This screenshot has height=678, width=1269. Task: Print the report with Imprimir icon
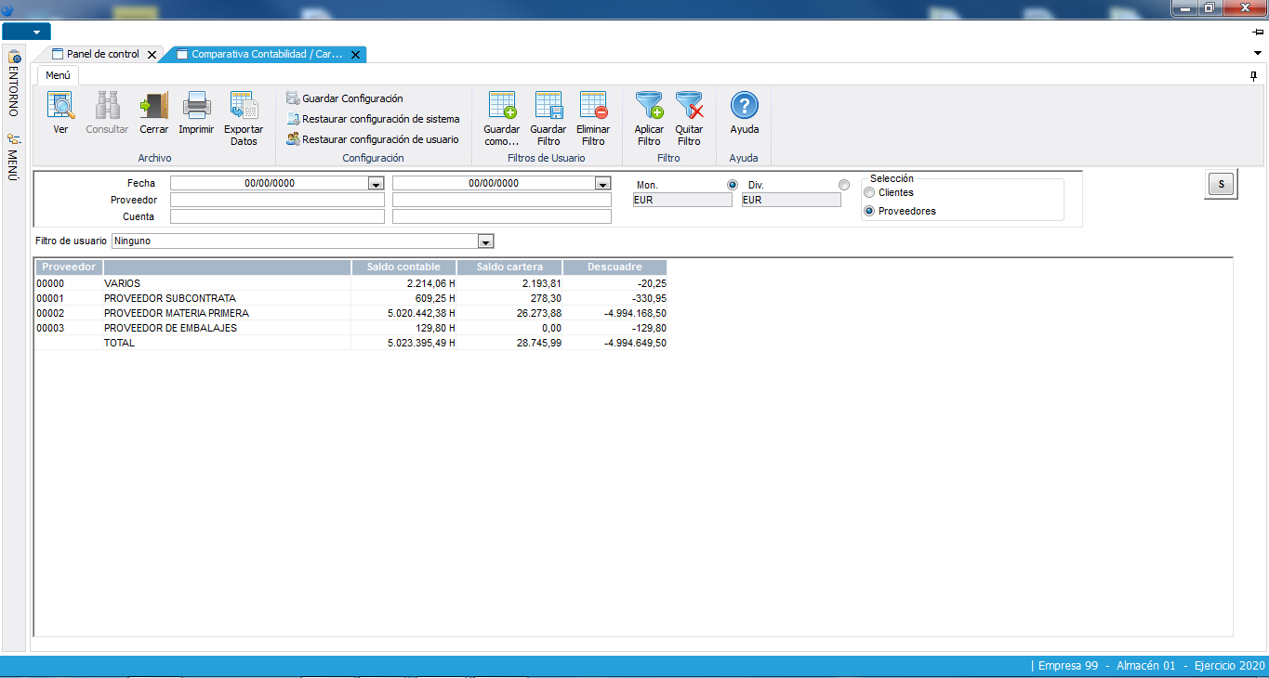[x=196, y=106]
